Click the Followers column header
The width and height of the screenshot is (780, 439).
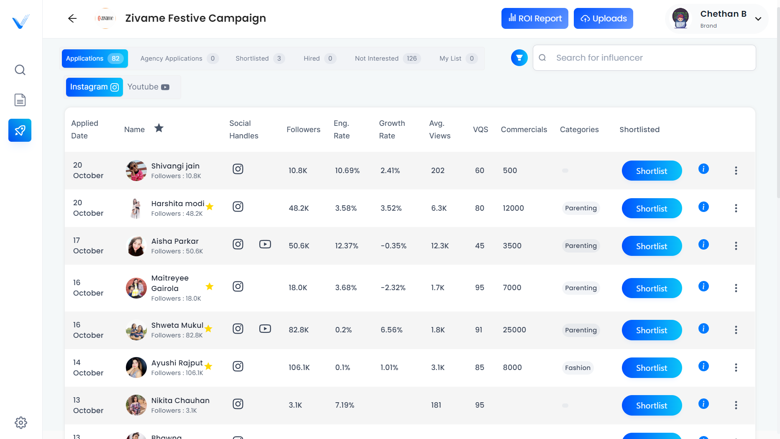point(303,130)
